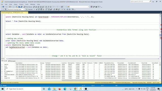Click the editor horizontal scrollbar
Screen dimensions: 162x91
tap(67, 59)
